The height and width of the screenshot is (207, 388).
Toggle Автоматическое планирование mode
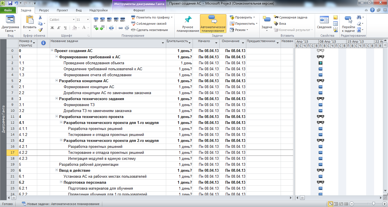coord(213,24)
